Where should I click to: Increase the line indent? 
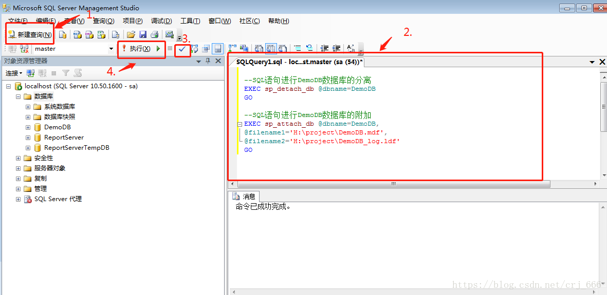pos(337,49)
